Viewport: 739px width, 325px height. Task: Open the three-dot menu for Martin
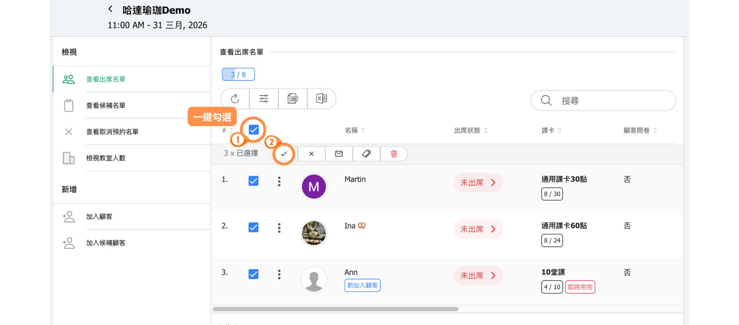click(x=279, y=182)
